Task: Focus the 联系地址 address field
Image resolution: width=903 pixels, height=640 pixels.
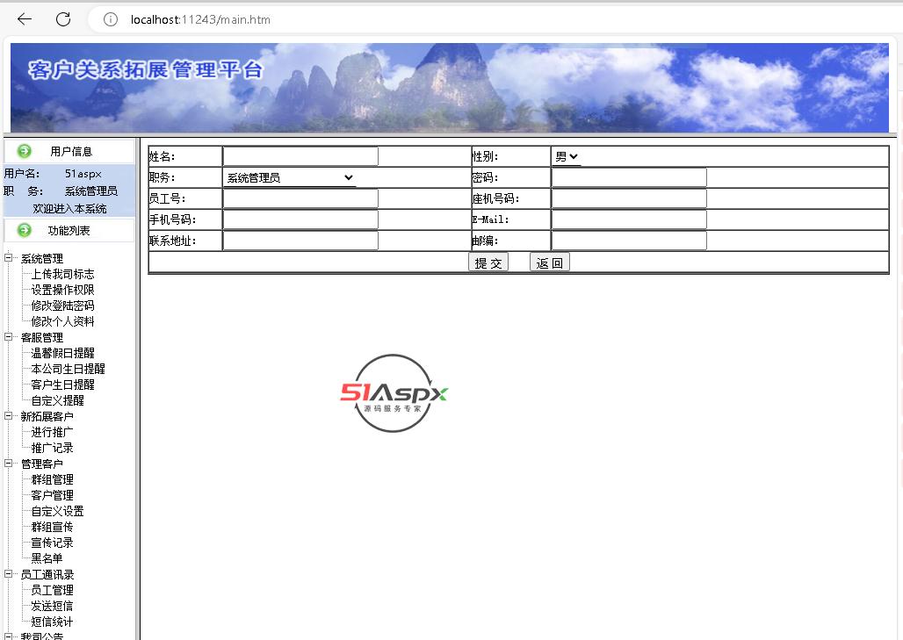Action: (x=300, y=241)
